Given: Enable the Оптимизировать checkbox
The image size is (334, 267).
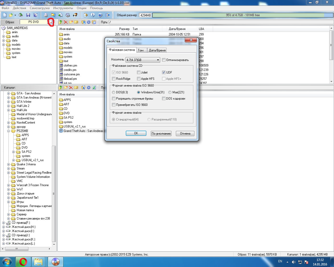Looking at the screenshot, I should 164,60.
